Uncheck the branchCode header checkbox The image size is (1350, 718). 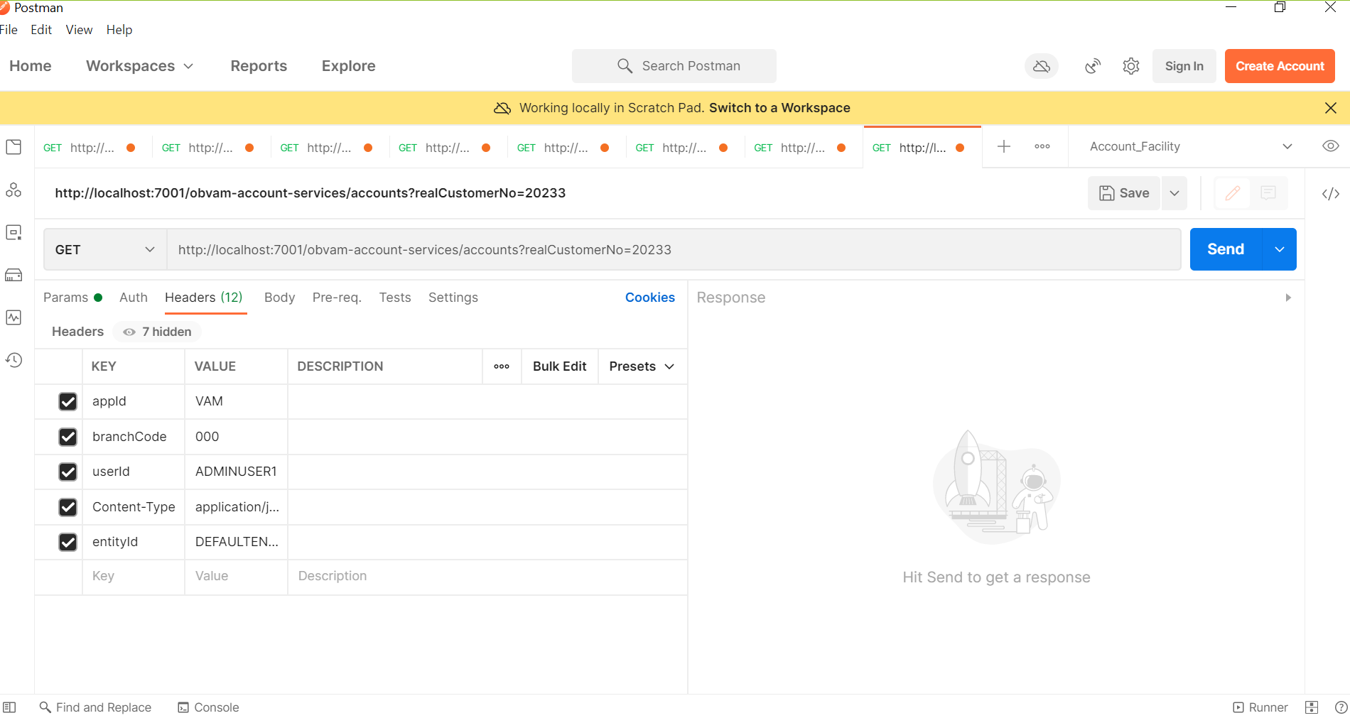(67, 437)
